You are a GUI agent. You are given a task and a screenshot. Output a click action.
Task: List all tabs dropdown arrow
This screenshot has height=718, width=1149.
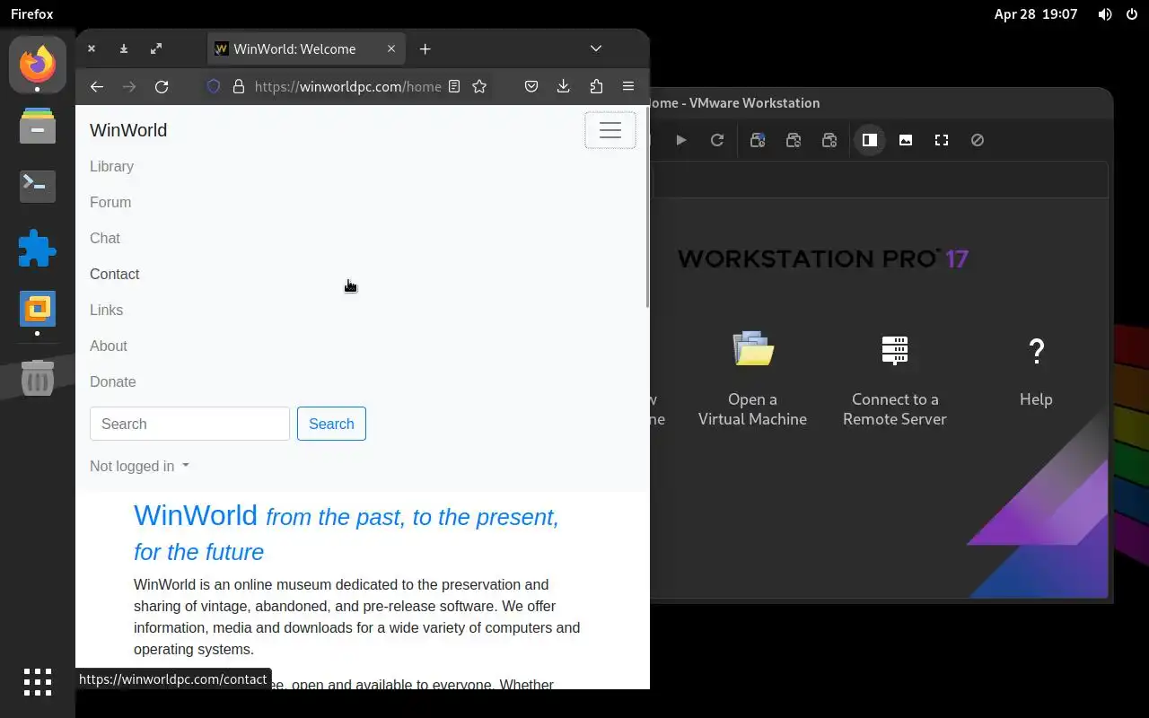pyautogui.click(x=596, y=48)
